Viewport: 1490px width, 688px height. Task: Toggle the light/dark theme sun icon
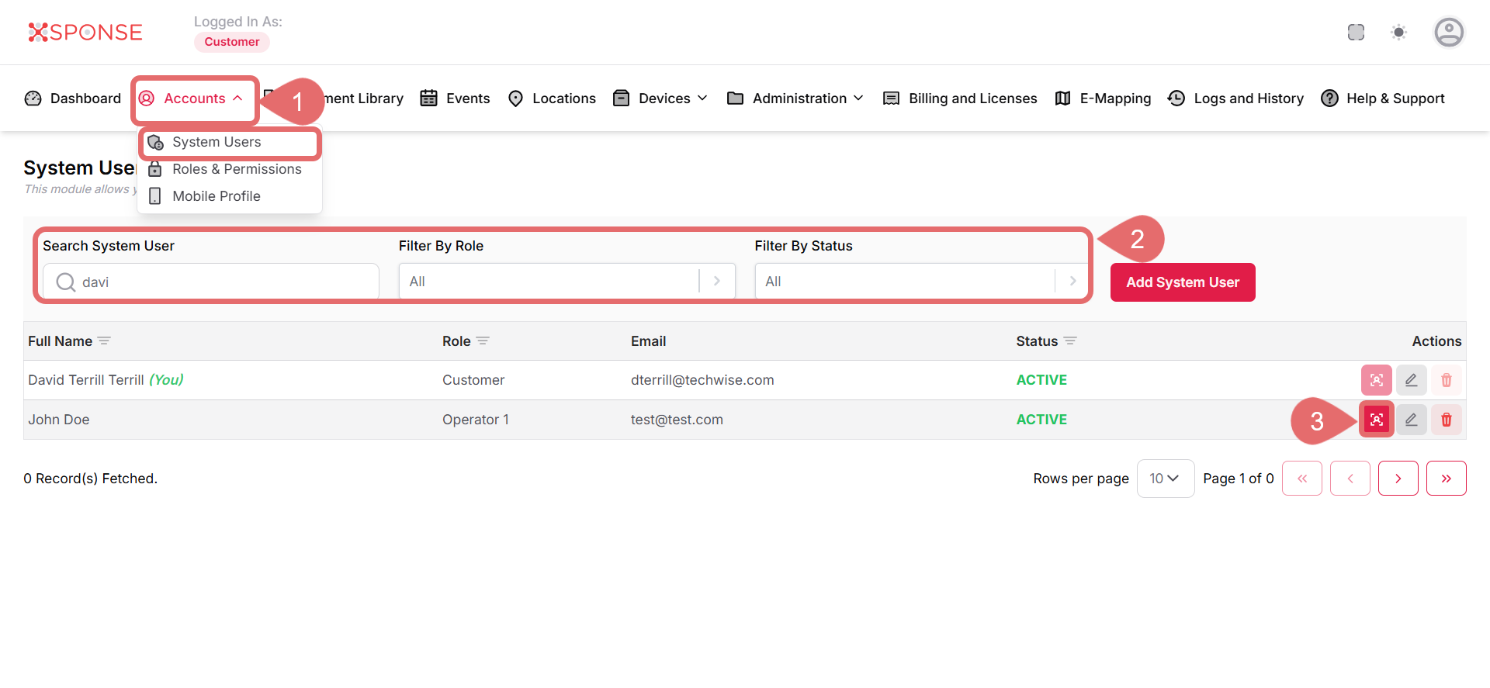click(1398, 33)
